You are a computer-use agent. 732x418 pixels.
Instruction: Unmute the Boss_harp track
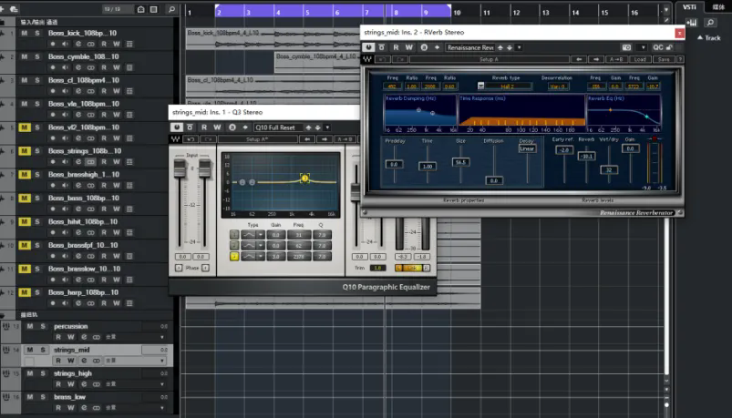click(25, 292)
